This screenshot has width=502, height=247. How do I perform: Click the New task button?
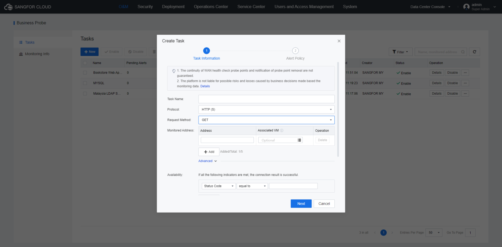coord(90,52)
